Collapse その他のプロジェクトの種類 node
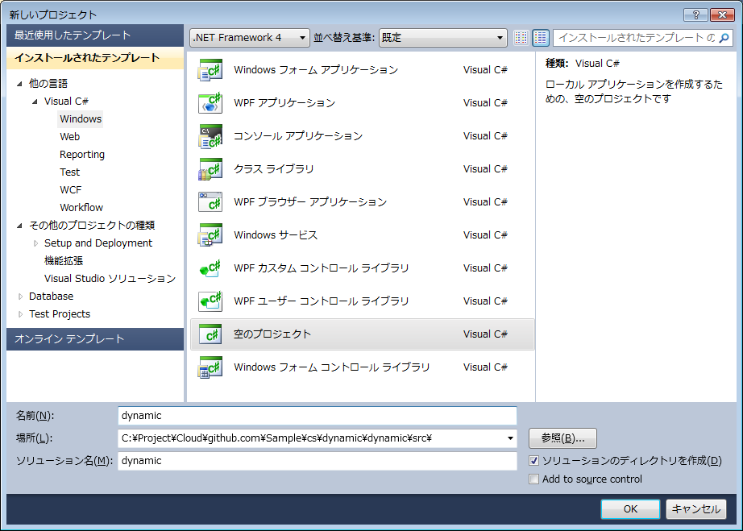Viewport: 743px width, 531px height. [x=19, y=226]
